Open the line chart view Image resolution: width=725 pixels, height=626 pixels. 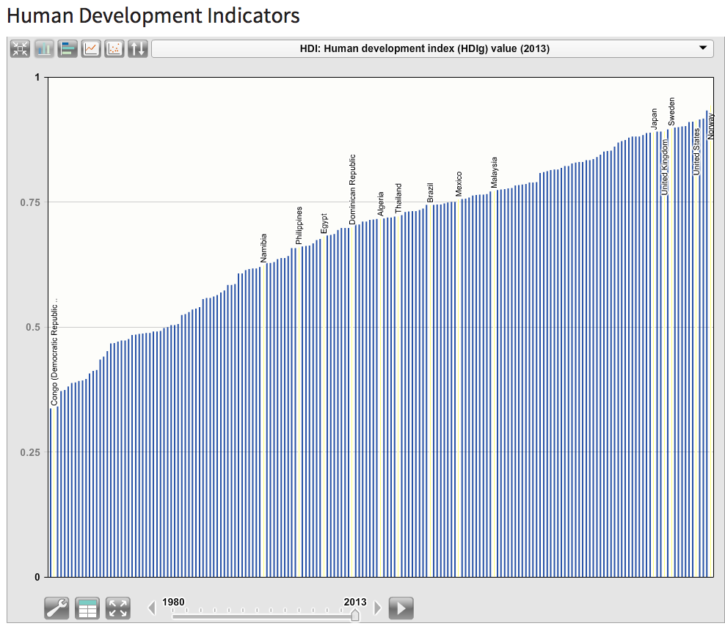[x=90, y=48]
